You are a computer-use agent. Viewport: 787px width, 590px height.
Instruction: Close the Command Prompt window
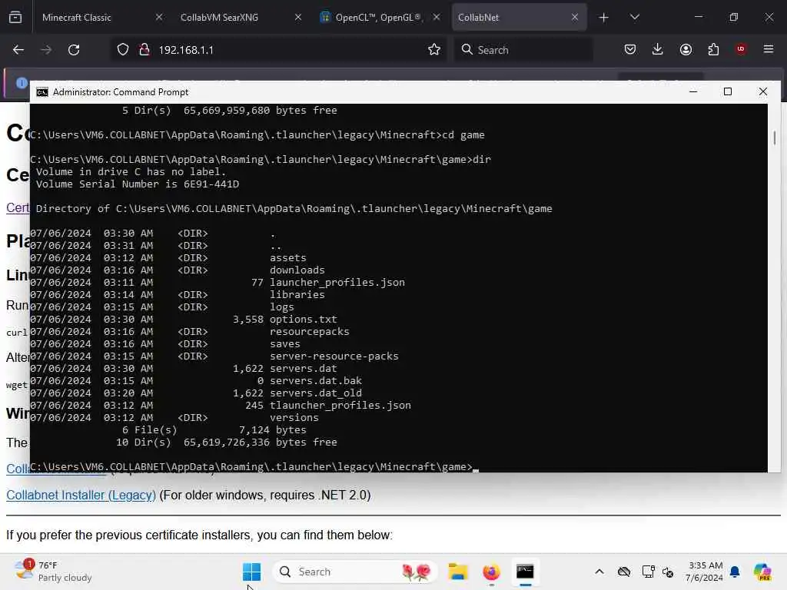[x=763, y=92]
